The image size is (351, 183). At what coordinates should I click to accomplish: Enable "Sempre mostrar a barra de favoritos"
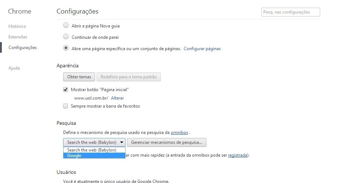pos(66,106)
